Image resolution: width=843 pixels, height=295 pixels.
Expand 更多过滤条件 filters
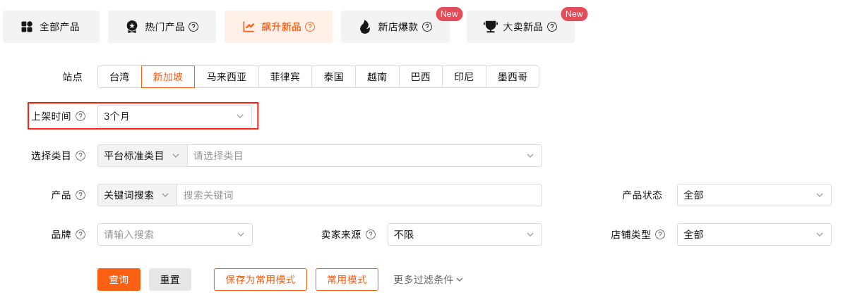pos(429,280)
